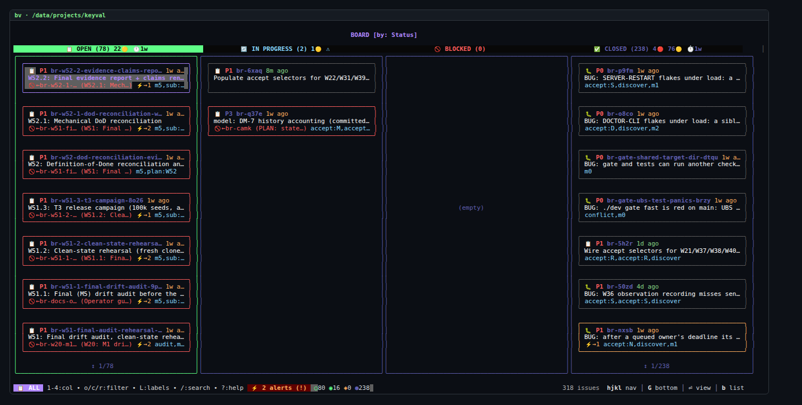
Task: Click the bug icon on card br-p9fm
Action: pos(588,71)
